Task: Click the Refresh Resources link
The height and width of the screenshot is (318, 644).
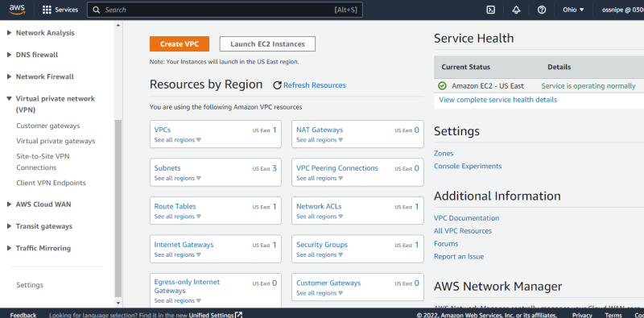Action: click(315, 85)
